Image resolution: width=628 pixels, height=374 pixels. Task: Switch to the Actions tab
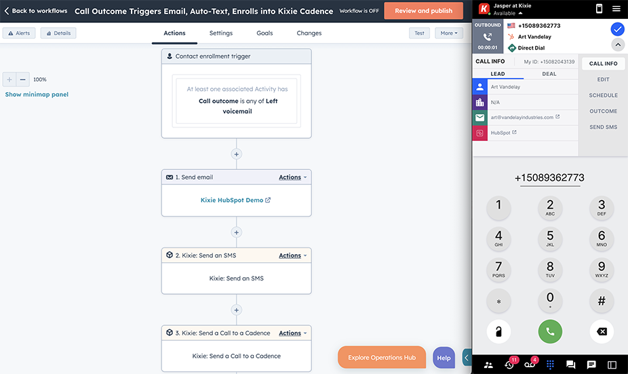coord(174,33)
